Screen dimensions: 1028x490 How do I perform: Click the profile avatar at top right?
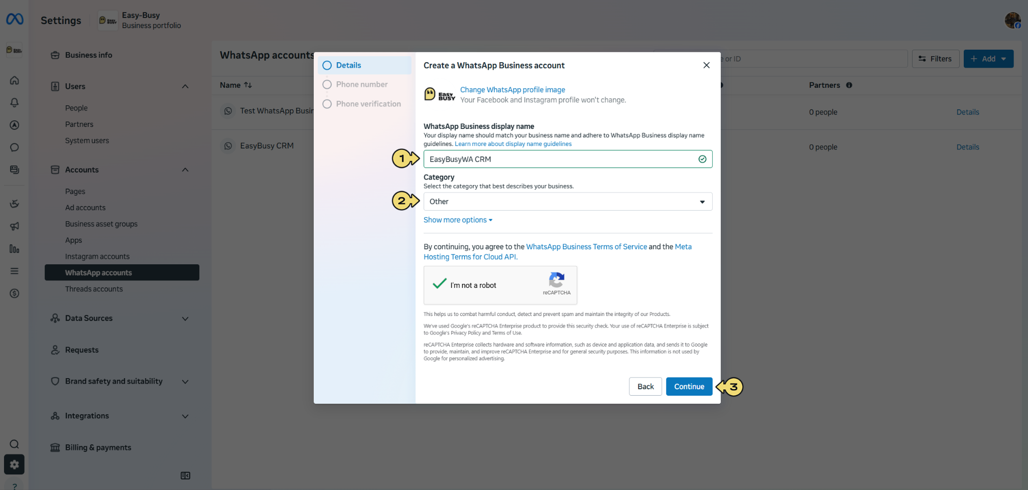point(1012,21)
